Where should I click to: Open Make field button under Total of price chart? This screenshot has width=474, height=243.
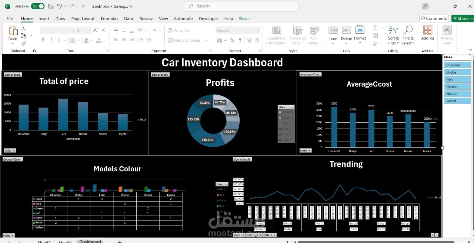(10, 150)
